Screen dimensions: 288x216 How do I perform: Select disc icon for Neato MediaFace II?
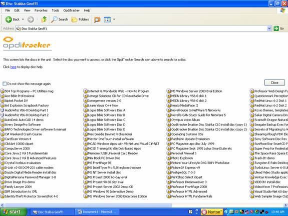point(169,105)
